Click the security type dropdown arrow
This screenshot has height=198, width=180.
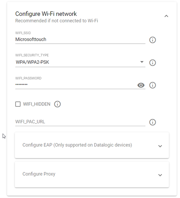coord(142,62)
